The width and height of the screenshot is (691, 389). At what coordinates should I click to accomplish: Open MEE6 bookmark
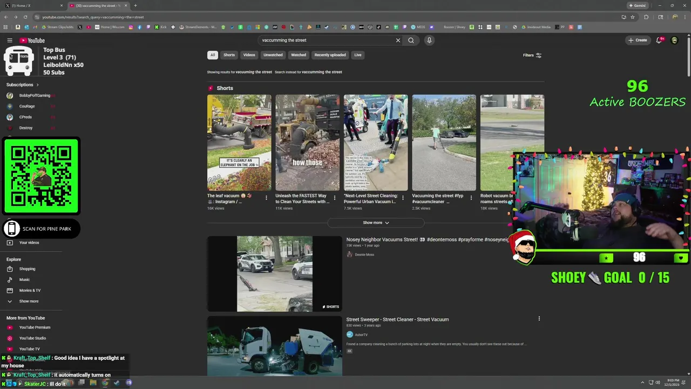tap(418, 27)
